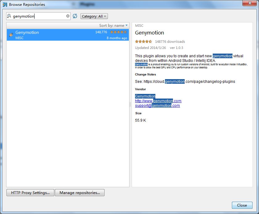
Task: Click the Browse Repositories title bar icon
Action: click(x=5, y=4)
